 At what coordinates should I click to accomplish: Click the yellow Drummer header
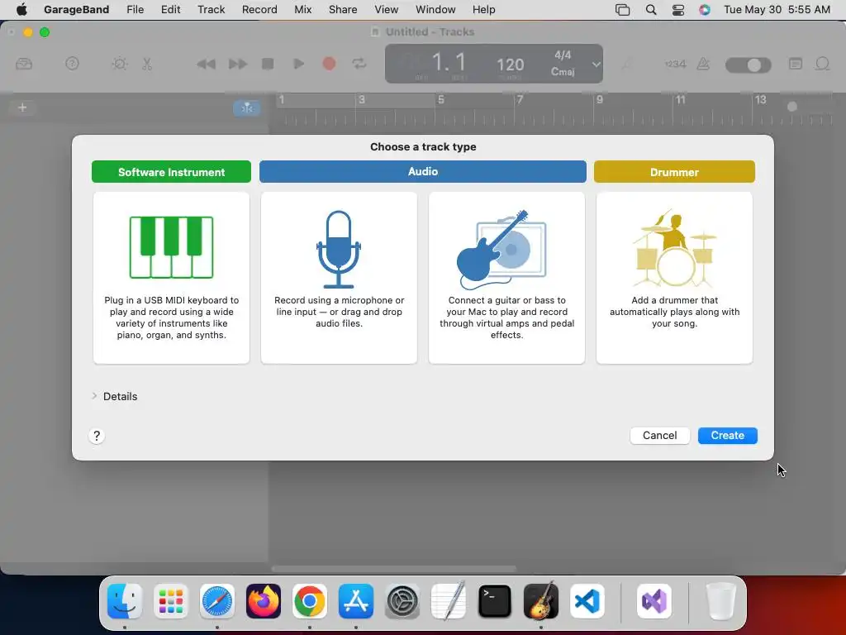click(x=674, y=172)
